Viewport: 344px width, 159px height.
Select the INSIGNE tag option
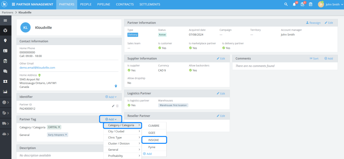click(154, 140)
